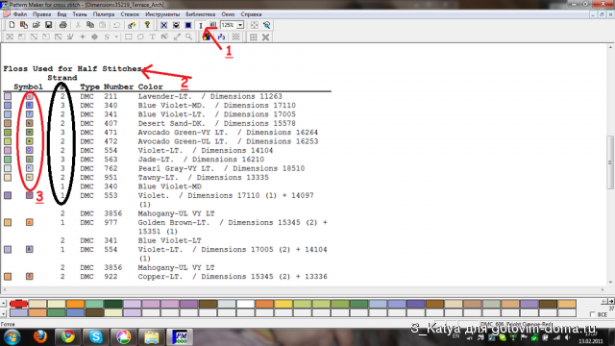Open the Палитра menu

(104, 14)
